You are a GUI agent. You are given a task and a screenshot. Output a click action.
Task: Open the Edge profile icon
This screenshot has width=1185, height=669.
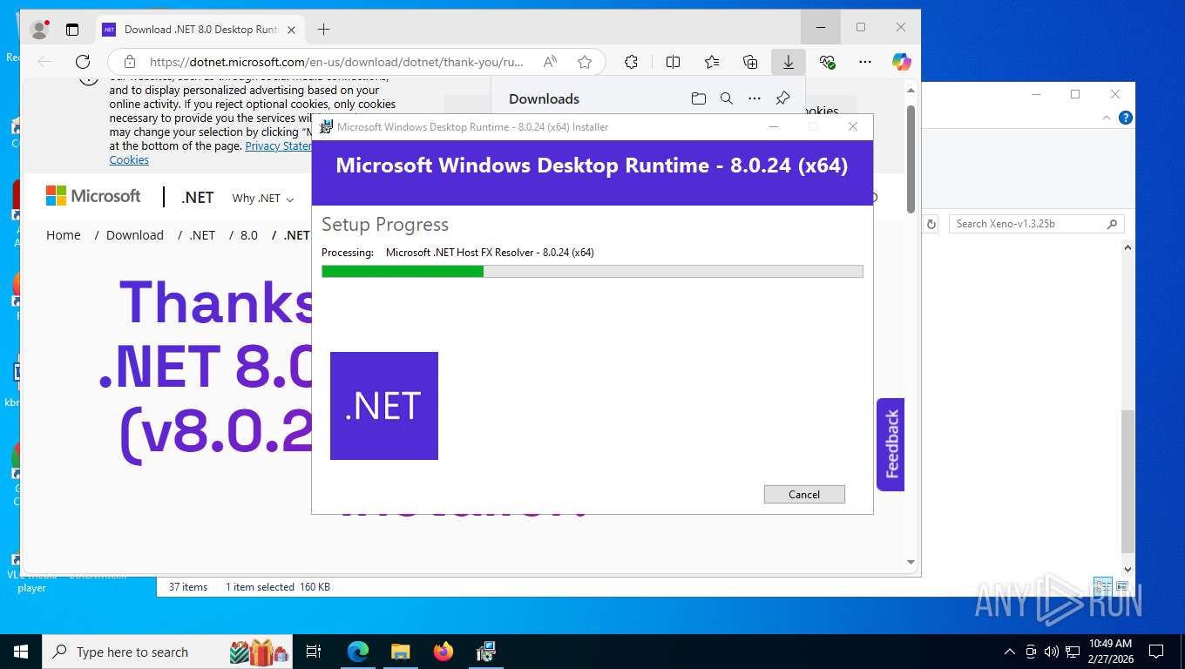(39, 29)
